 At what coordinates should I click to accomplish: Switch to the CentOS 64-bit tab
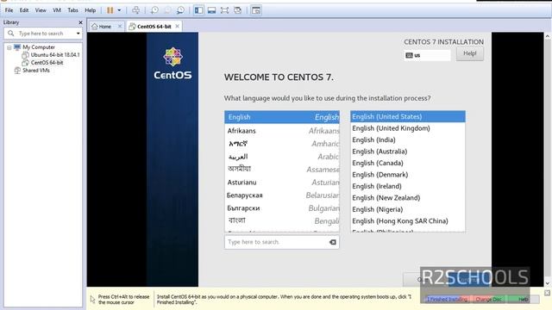154,27
